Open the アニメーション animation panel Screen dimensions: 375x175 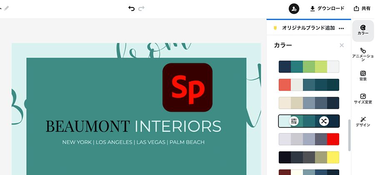tap(363, 54)
